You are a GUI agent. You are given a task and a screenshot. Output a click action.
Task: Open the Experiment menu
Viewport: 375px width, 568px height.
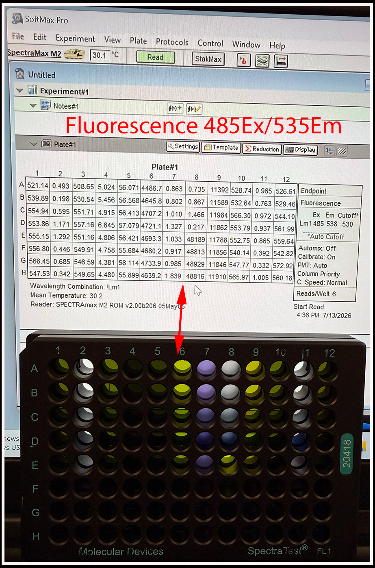[x=76, y=39]
